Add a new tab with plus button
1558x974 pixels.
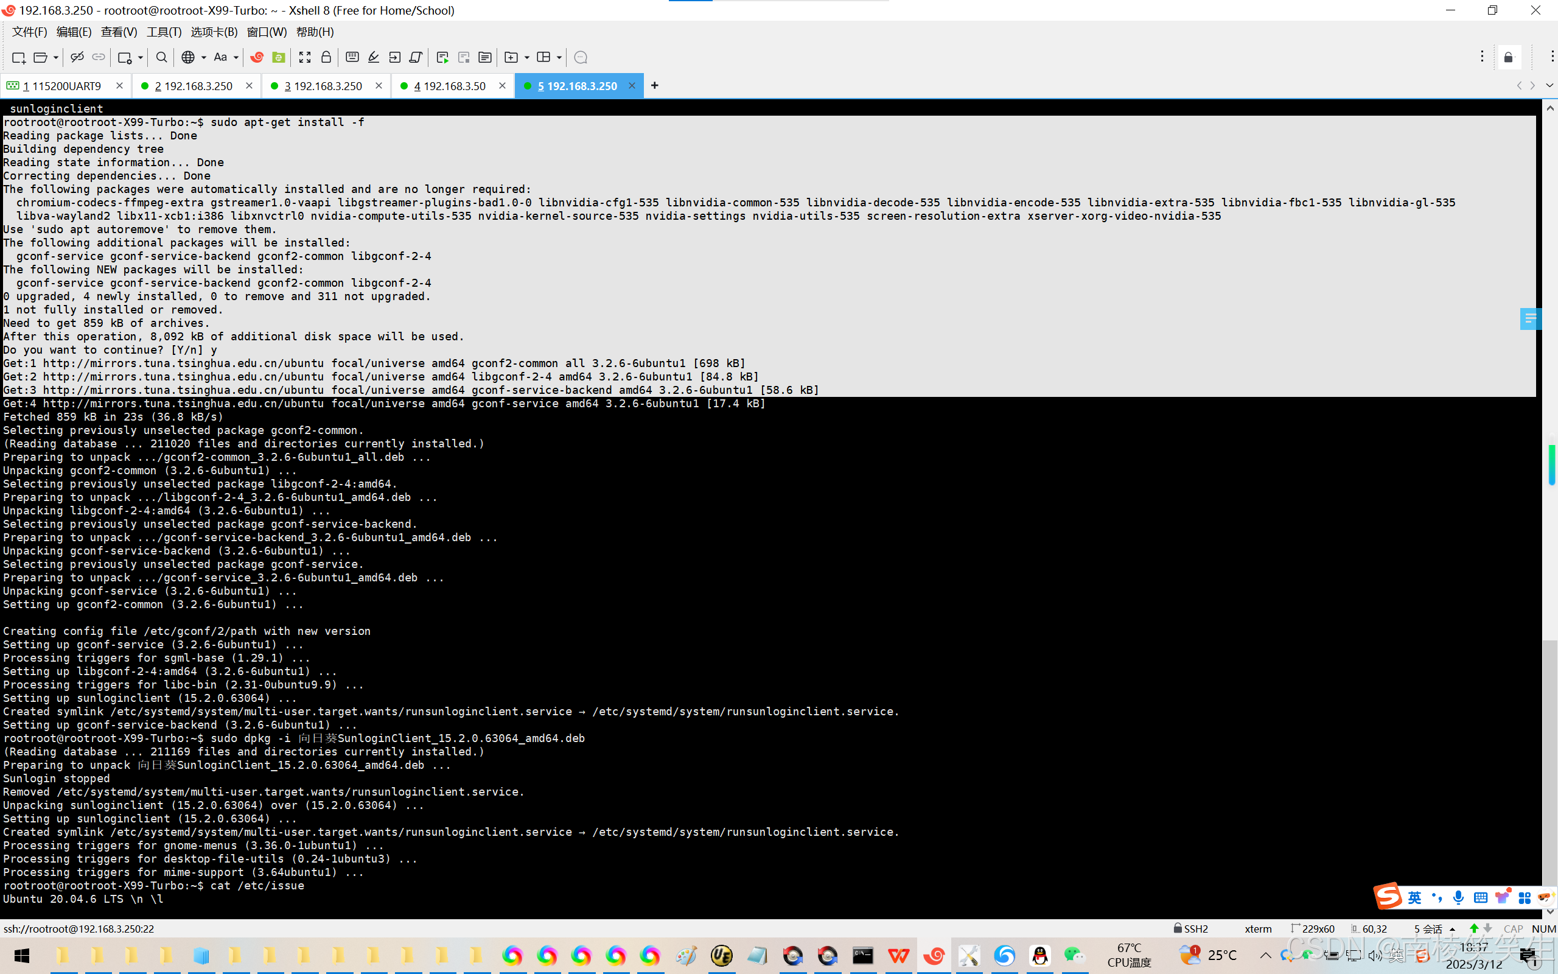click(x=654, y=86)
